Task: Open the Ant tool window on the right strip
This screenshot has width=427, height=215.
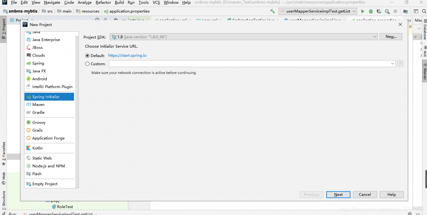Action: click(x=425, y=51)
